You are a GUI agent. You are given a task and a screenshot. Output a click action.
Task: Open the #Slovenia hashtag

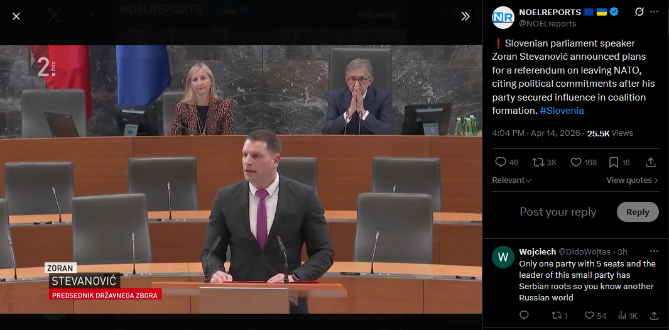coord(562,111)
